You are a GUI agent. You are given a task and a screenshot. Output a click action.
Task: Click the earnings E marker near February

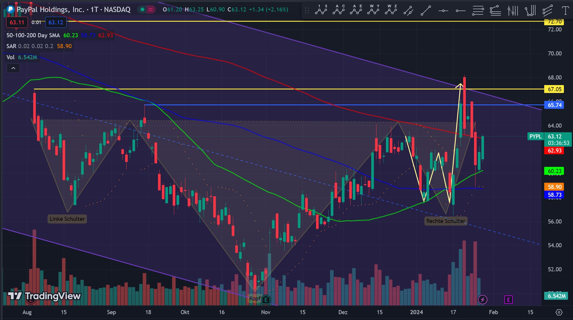[508, 299]
